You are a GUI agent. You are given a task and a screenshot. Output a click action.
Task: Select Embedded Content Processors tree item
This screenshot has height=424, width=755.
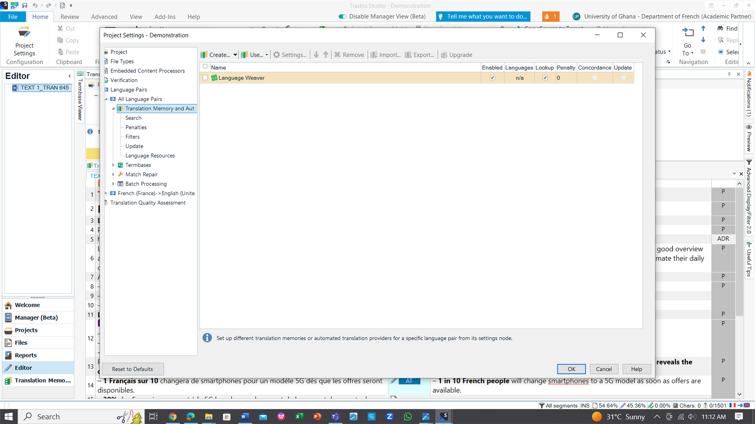[x=148, y=71]
